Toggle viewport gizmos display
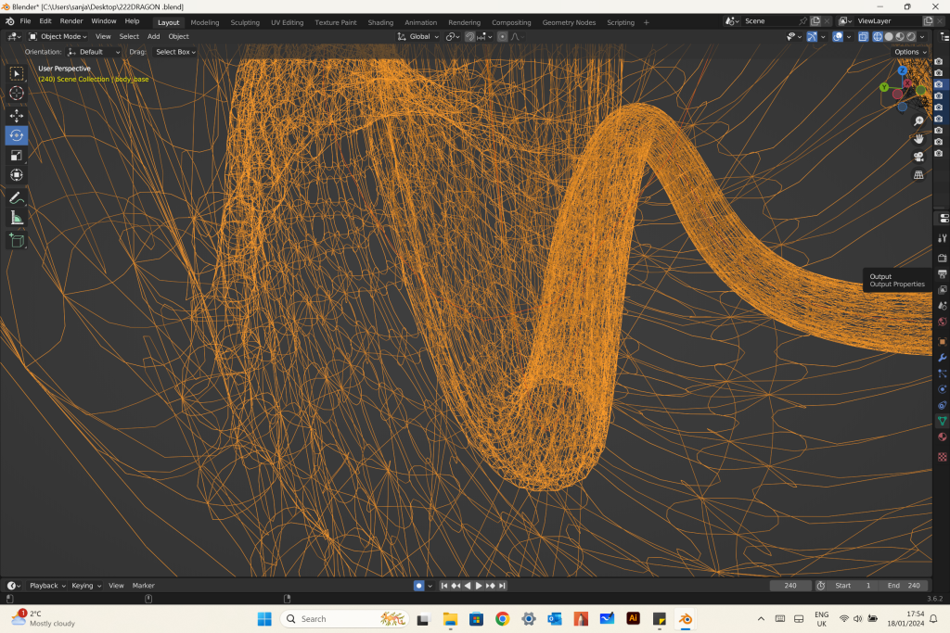The width and height of the screenshot is (950, 633). 812,37
